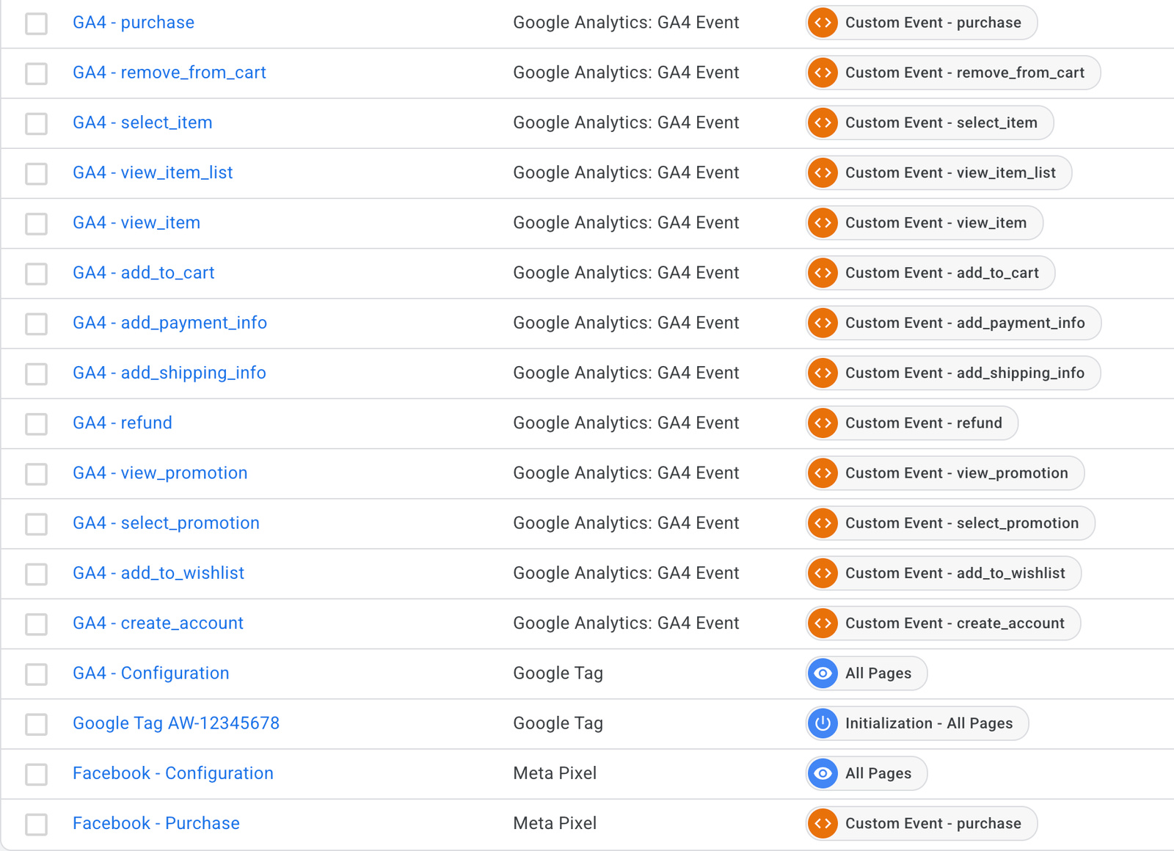Click the All Pages trigger badge on GA4 - Configuration
The width and height of the screenshot is (1174, 851).
866,673
